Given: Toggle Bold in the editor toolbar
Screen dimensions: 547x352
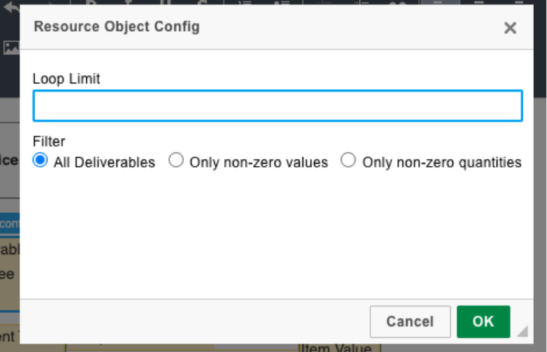Looking at the screenshot, I should point(92,3).
